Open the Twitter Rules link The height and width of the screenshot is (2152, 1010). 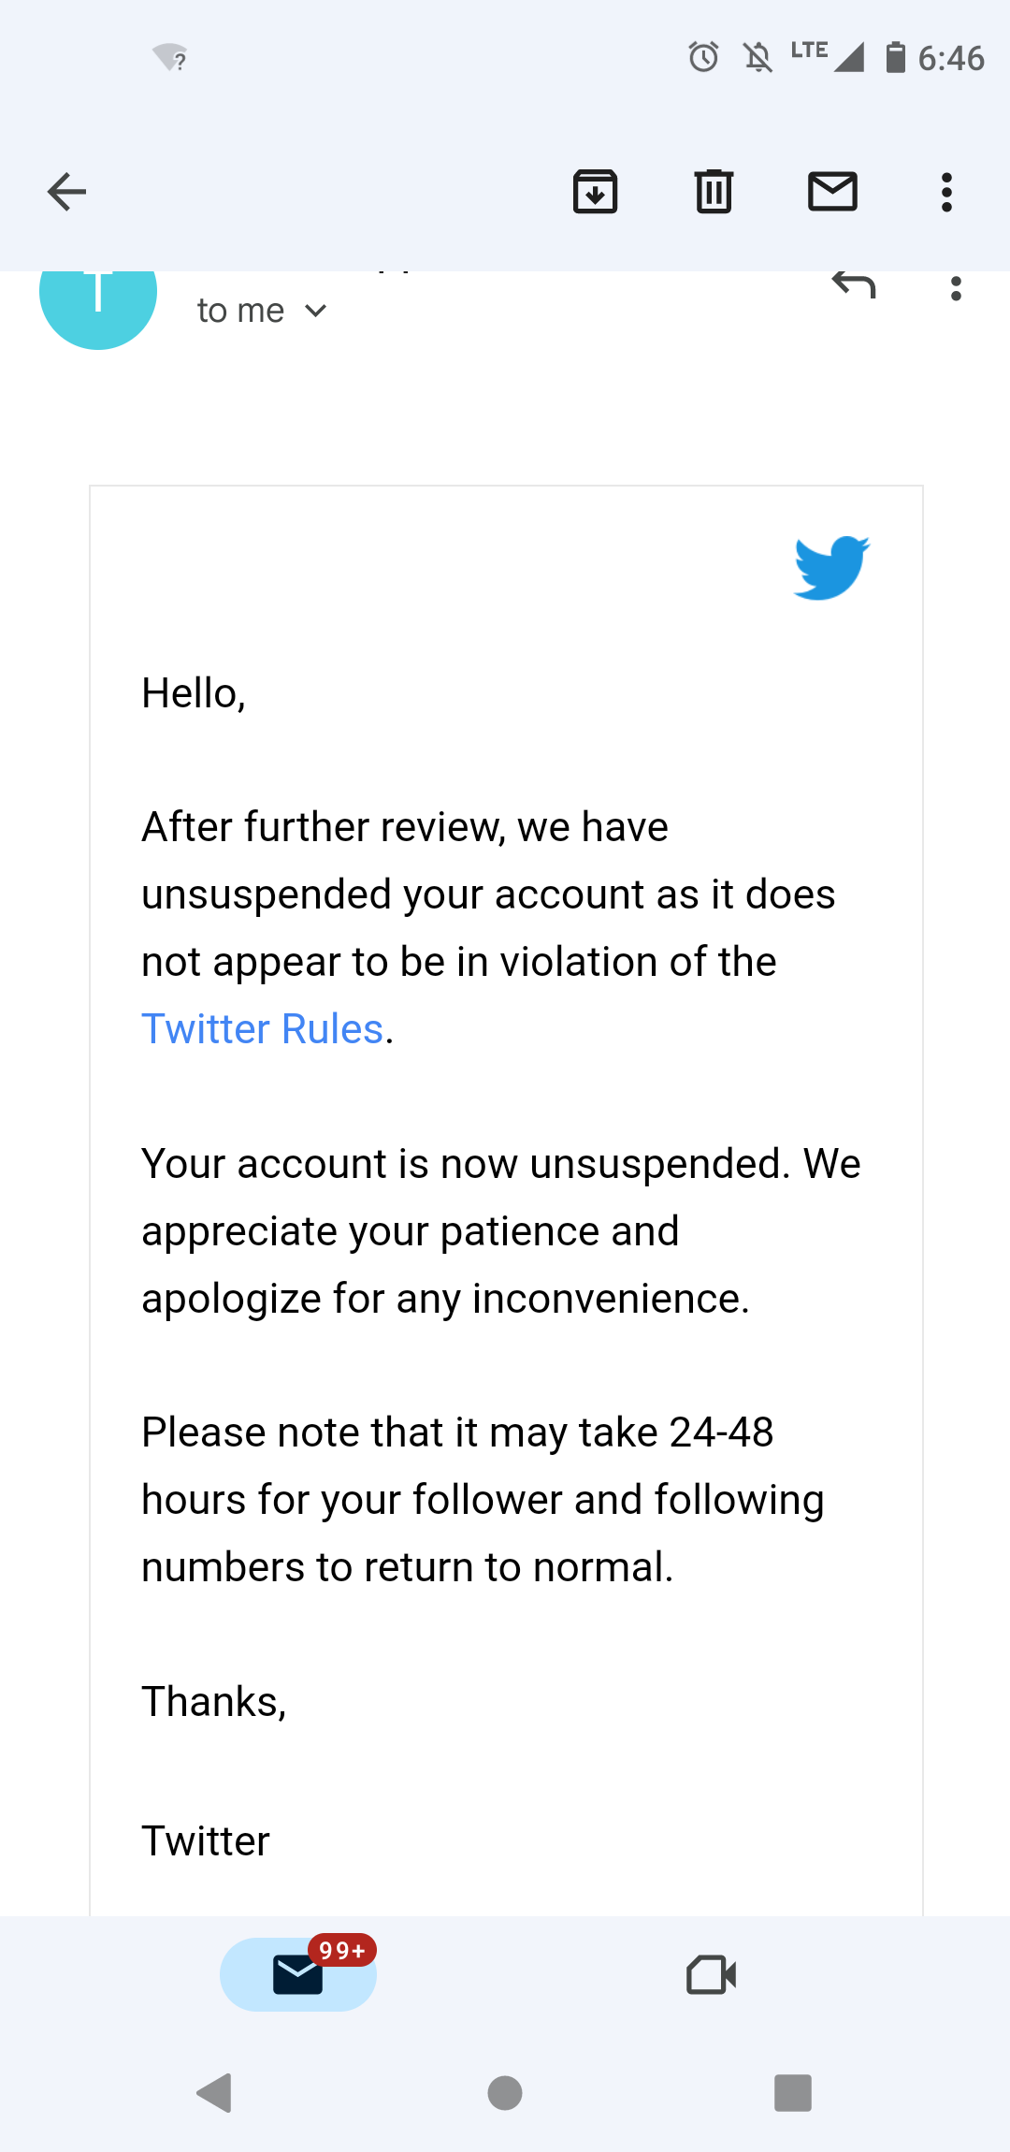(x=263, y=1029)
